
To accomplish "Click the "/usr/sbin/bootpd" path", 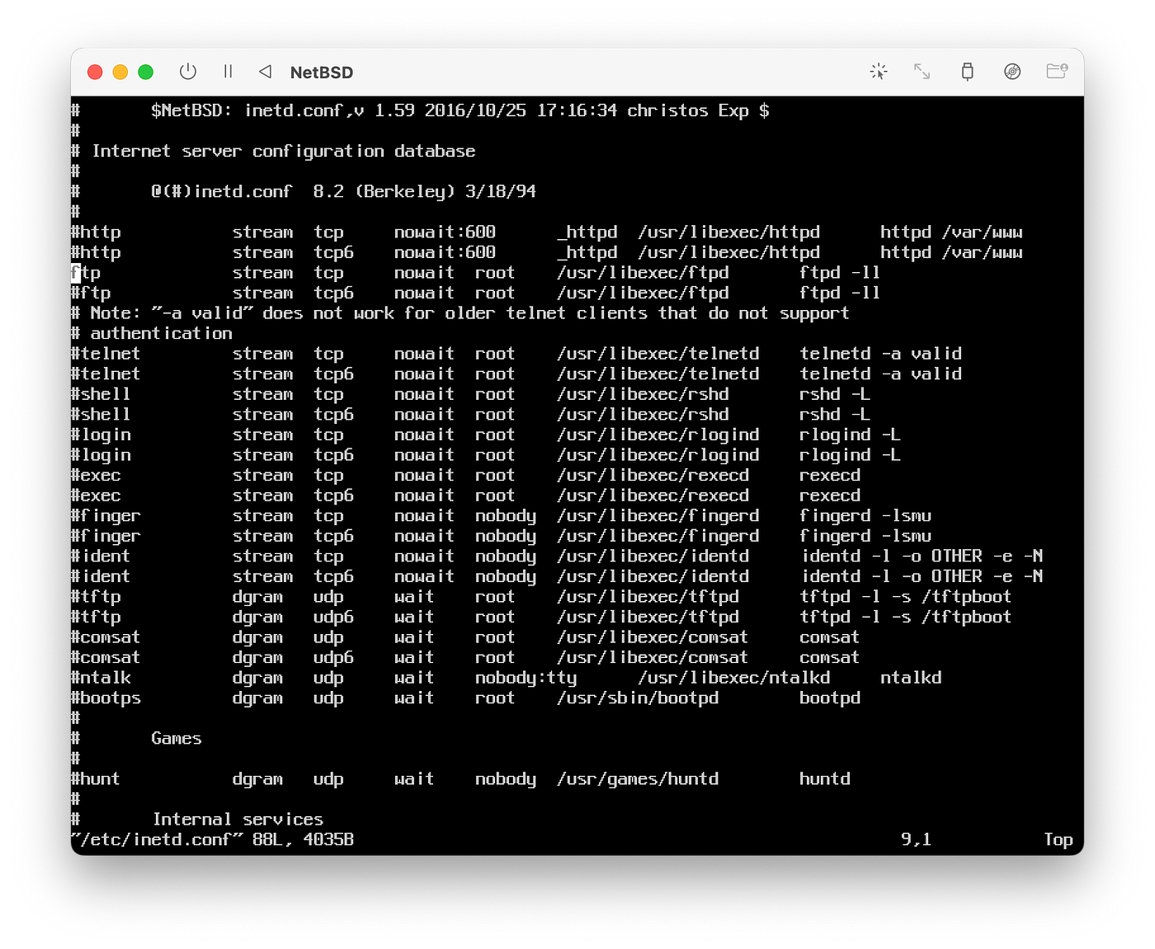I will click(x=637, y=698).
